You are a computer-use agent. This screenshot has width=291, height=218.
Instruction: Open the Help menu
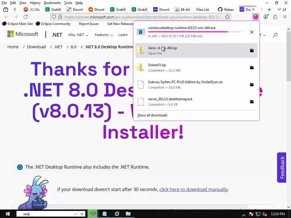79,3
